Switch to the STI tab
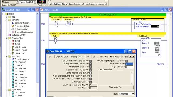This screenshot has height=97, width=173. [x=87, y=57]
